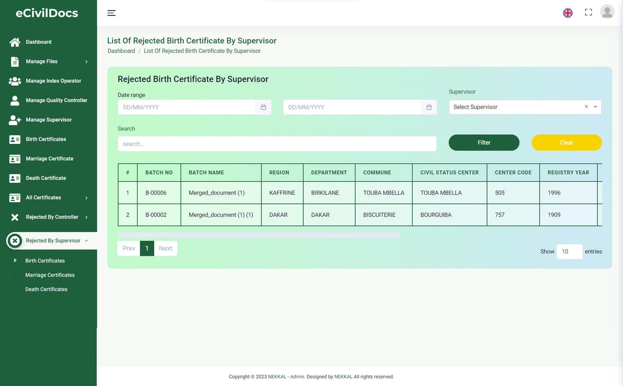The width and height of the screenshot is (623, 386).
Task: Open the Select Supervisor dropdown
Action: point(515,107)
